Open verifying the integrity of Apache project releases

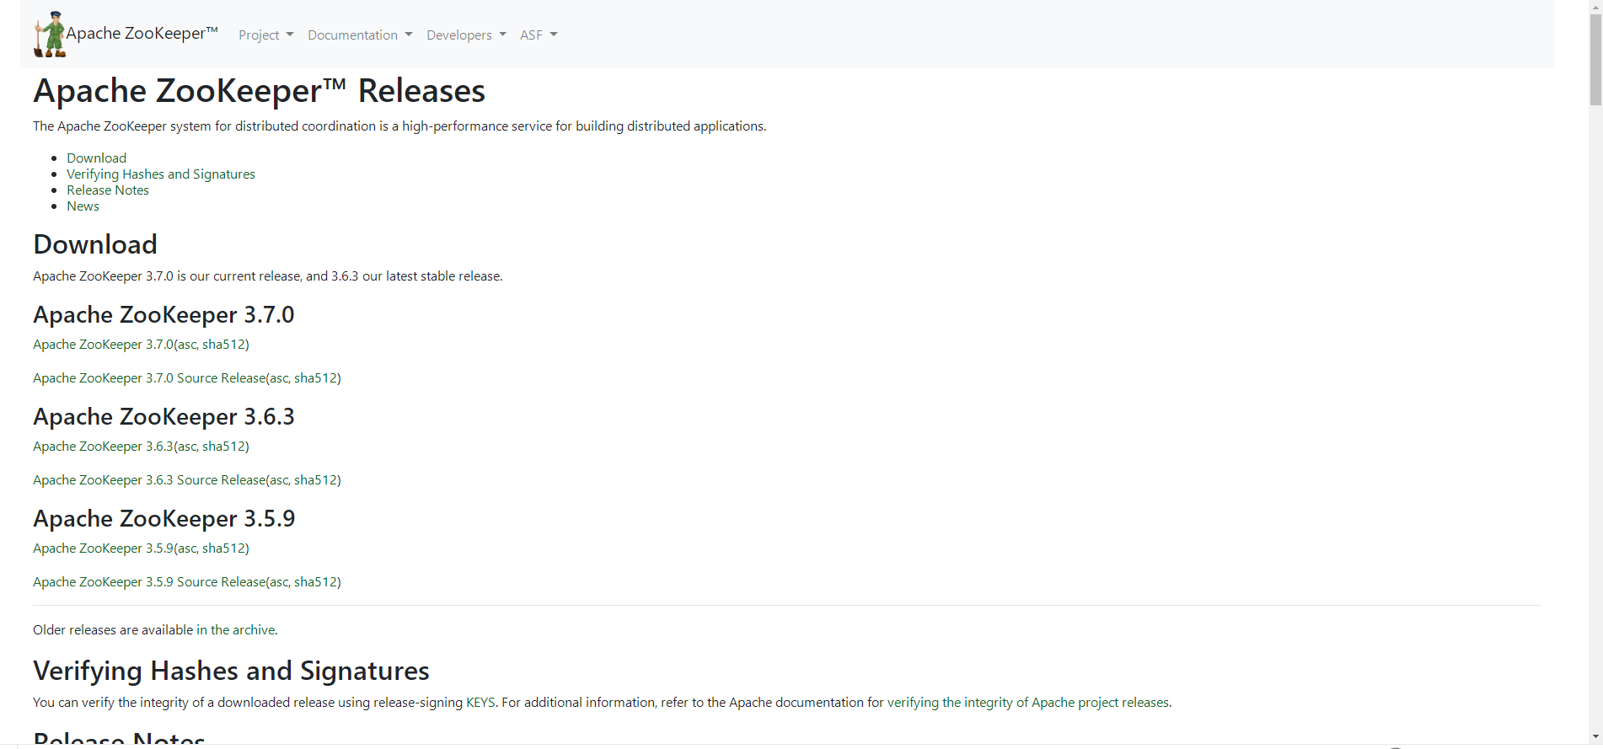click(1028, 703)
